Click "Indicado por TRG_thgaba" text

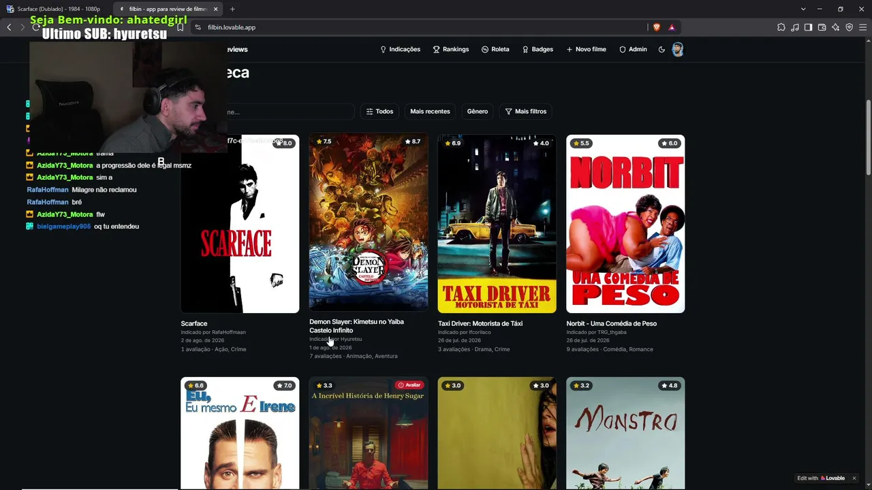tap(596, 332)
